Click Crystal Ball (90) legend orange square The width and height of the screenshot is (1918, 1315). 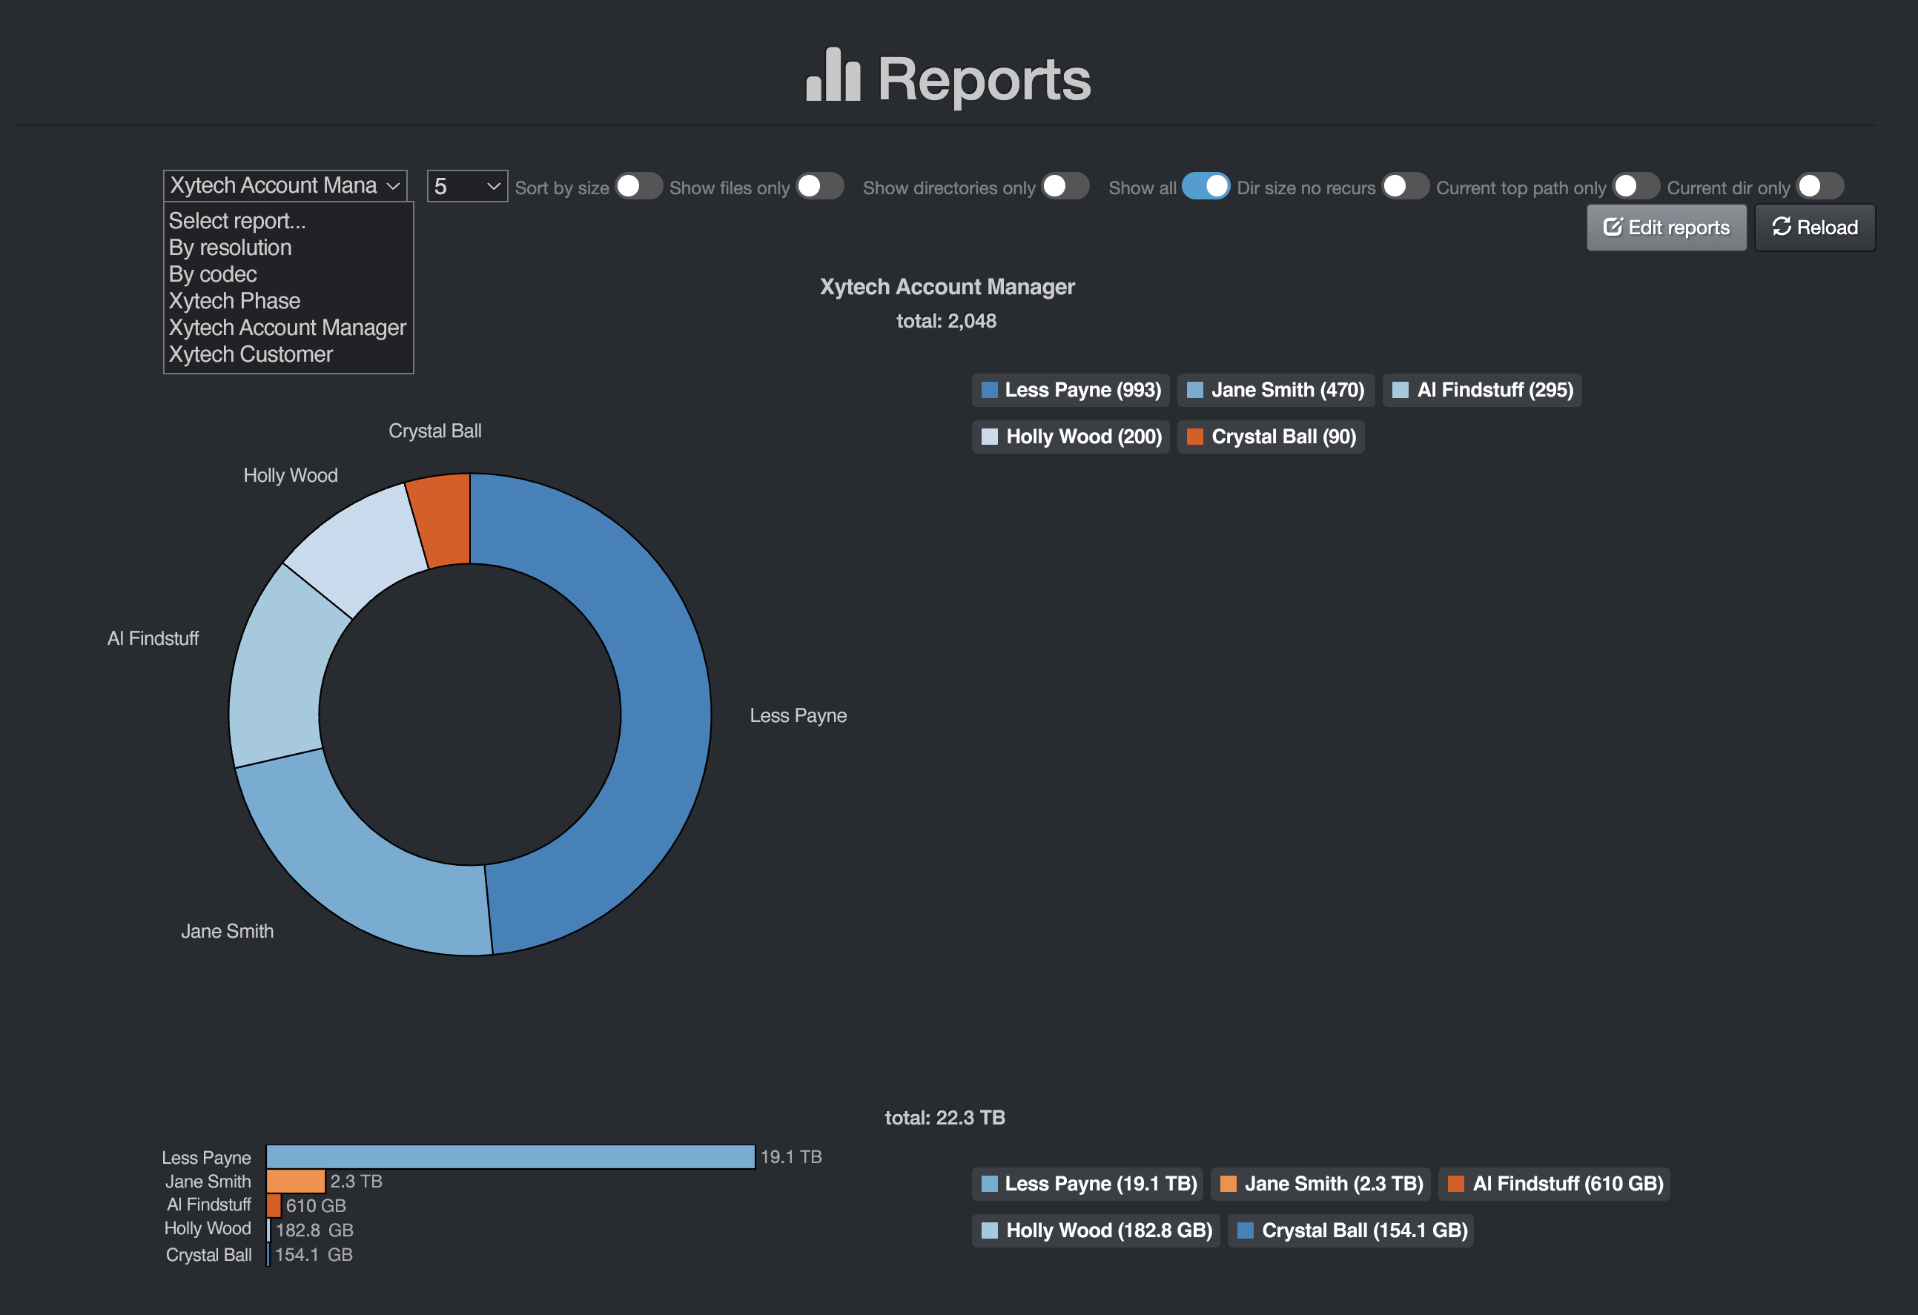tap(1194, 437)
